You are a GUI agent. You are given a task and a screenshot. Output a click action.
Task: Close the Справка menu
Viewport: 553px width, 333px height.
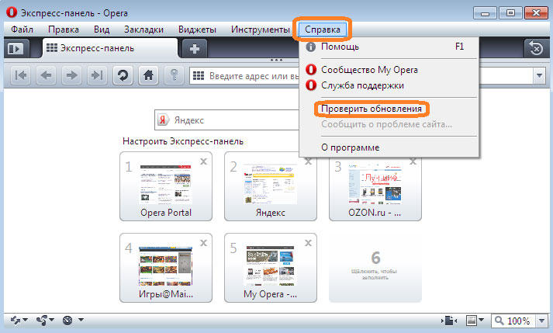point(323,29)
